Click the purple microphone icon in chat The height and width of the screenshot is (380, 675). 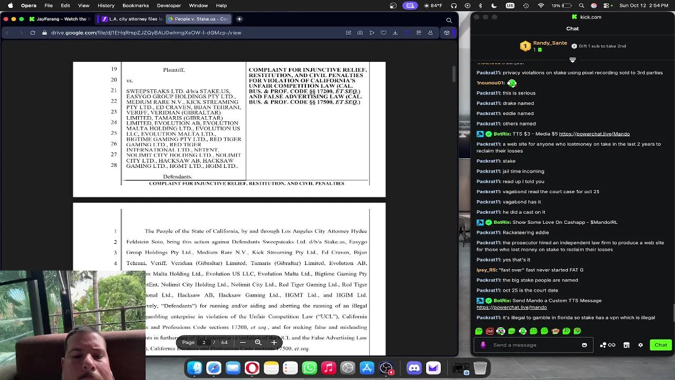pyautogui.click(x=483, y=345)
